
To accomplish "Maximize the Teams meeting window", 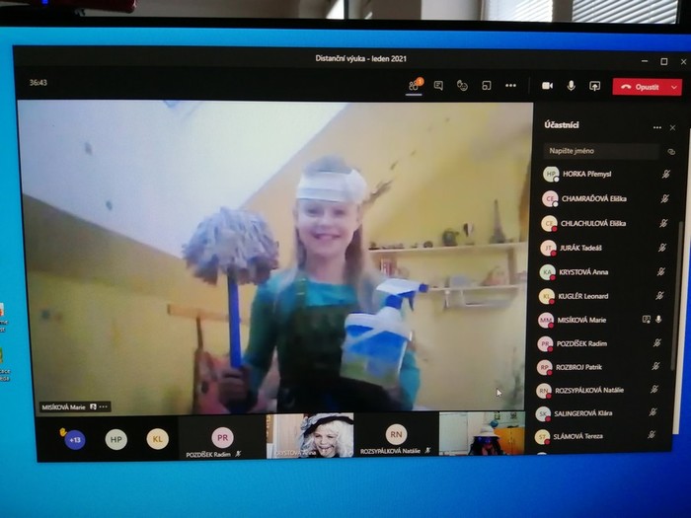I will [663, 61].
